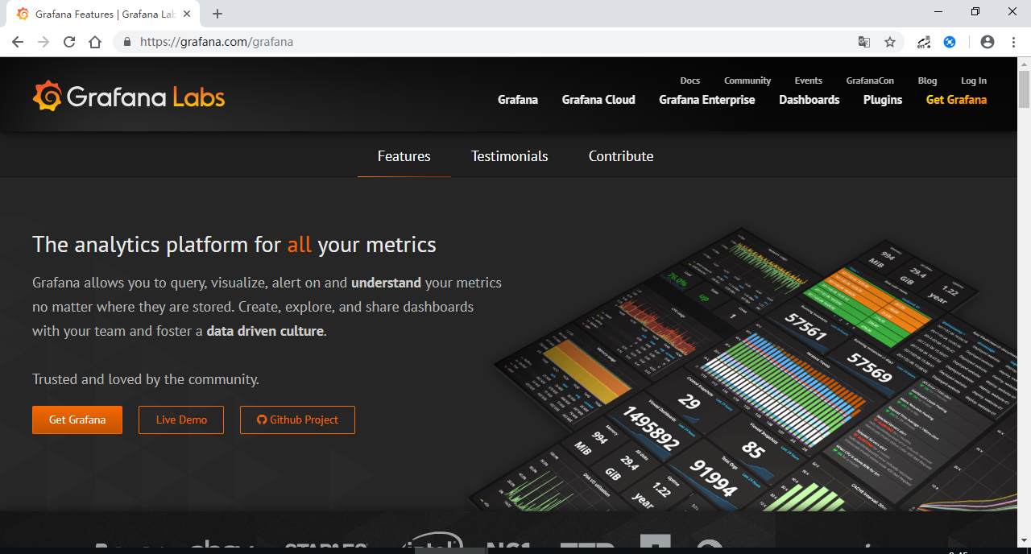Click the Grafana Labs logo
Image resolution: width=1031 pixels, height=554 pixels.
pyautogui.click(x=128, y=95)
